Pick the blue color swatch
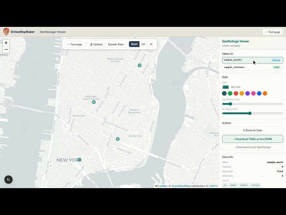Viewport: 286px width, 215px height. tap(259, 94)
